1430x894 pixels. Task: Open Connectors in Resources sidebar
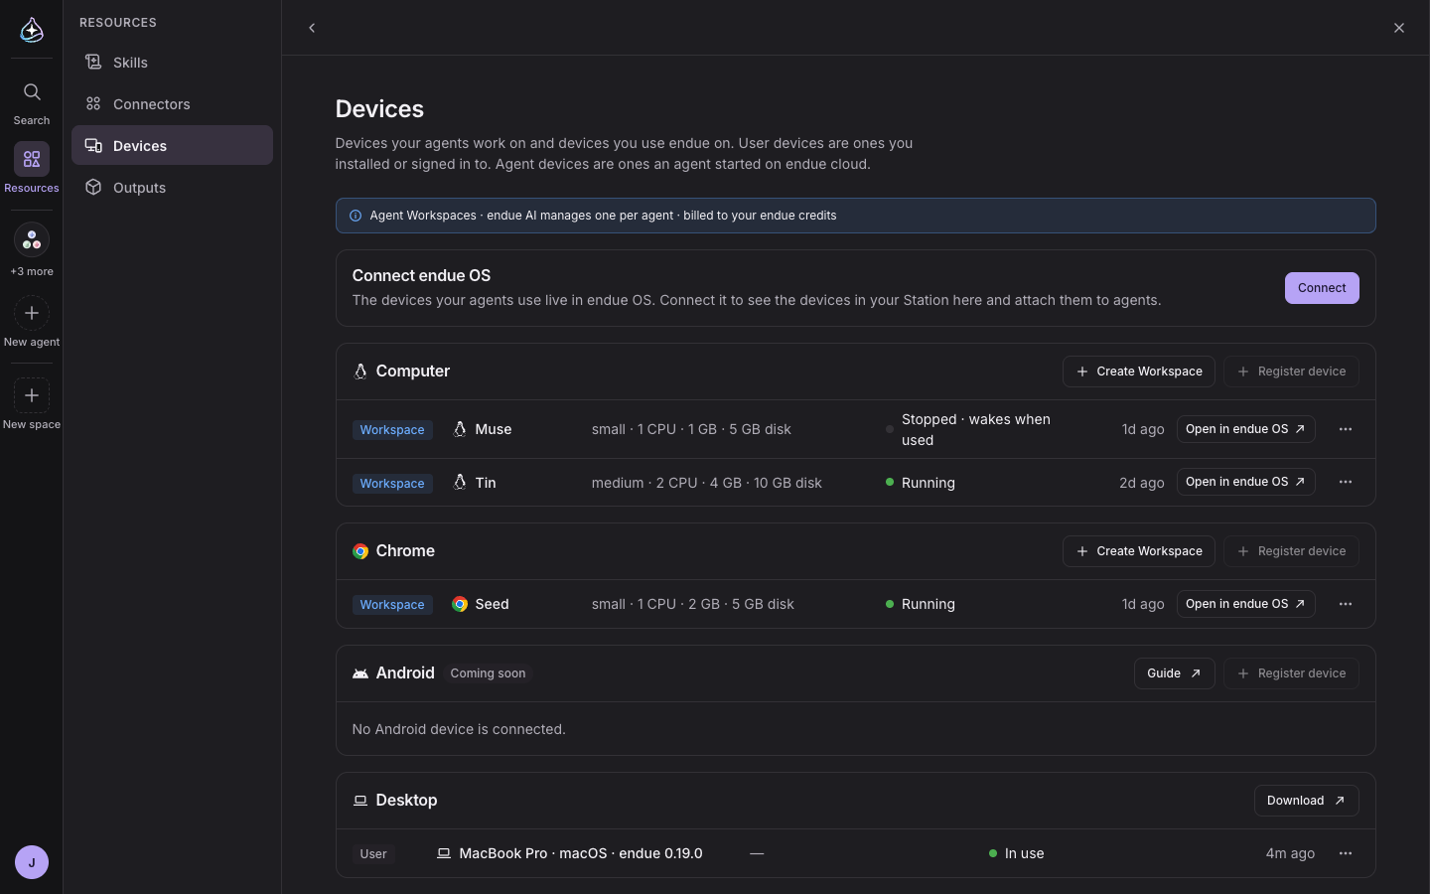point(172,104)
